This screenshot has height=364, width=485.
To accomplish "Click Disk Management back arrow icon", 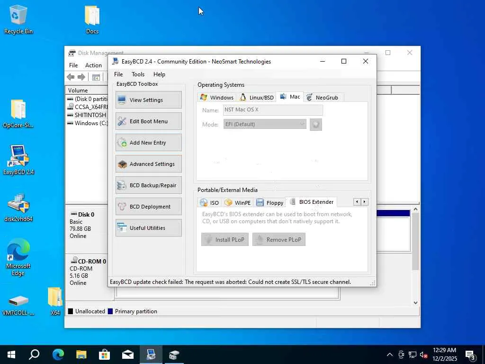I will click(71, 77).
